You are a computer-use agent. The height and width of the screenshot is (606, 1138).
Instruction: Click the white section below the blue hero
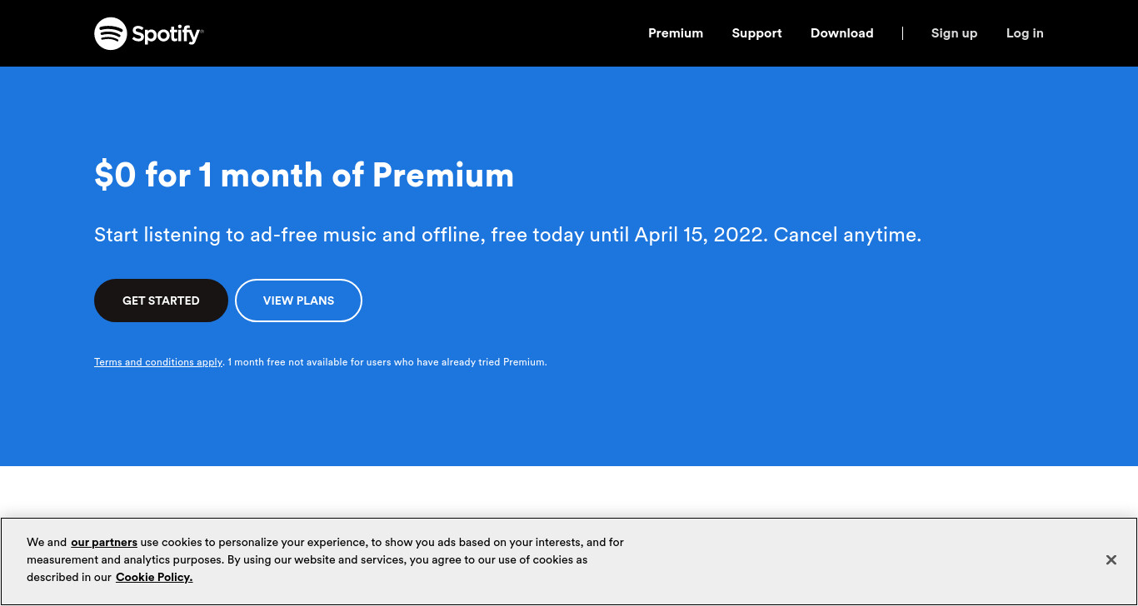[x=569, y=491]
